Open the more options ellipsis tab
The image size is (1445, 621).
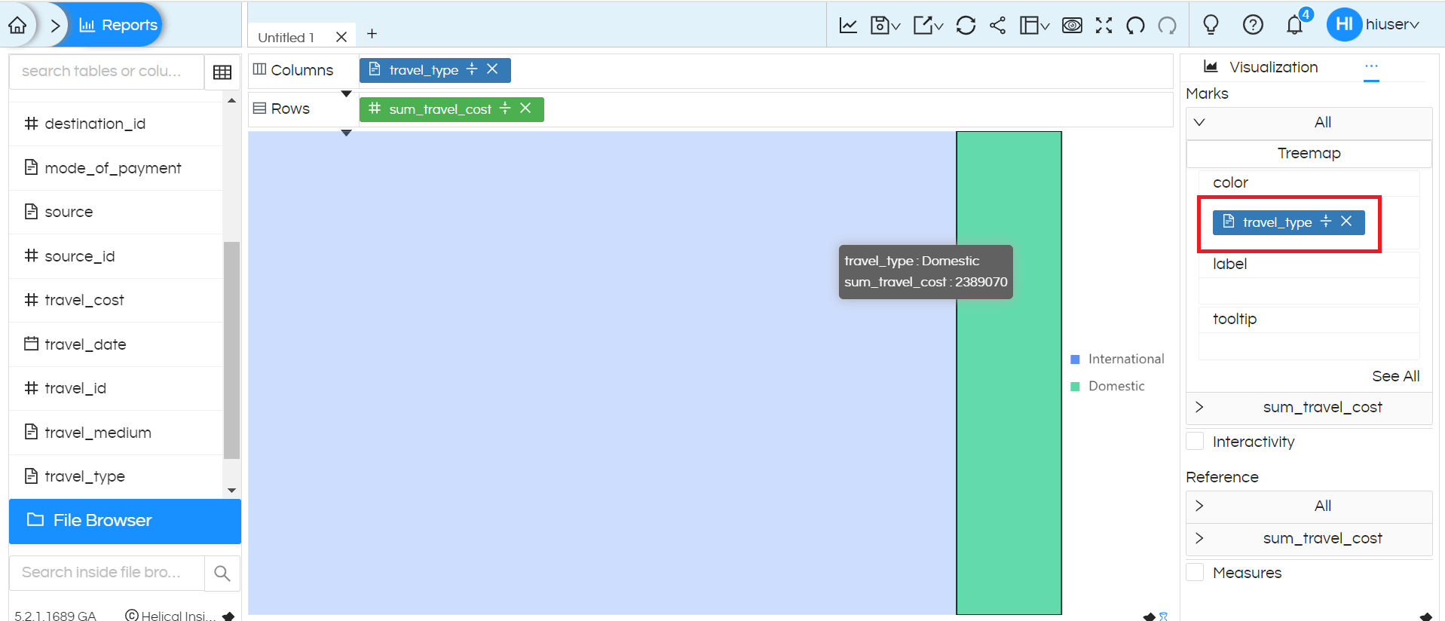coord(1371,66)
